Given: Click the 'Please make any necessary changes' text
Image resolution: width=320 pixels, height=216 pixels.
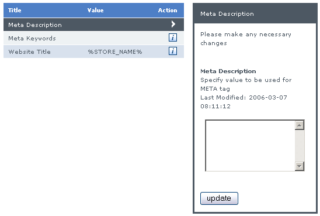Looking at the screenshot, I should coord(246,39).
